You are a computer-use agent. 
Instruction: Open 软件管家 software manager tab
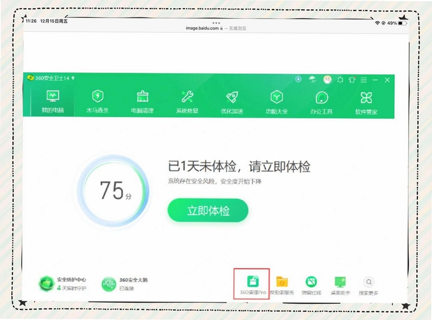click(366, 103)
